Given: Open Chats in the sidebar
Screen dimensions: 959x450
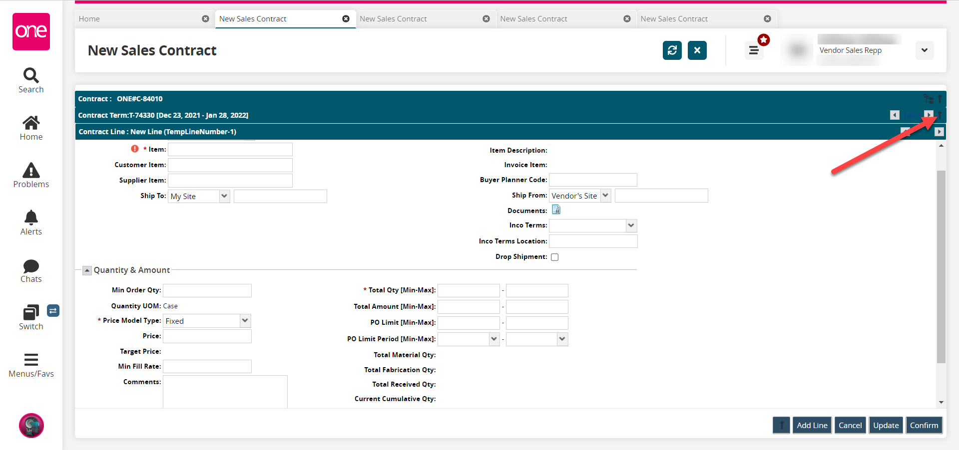Looking at the screenshot, I should click(31, 271).
